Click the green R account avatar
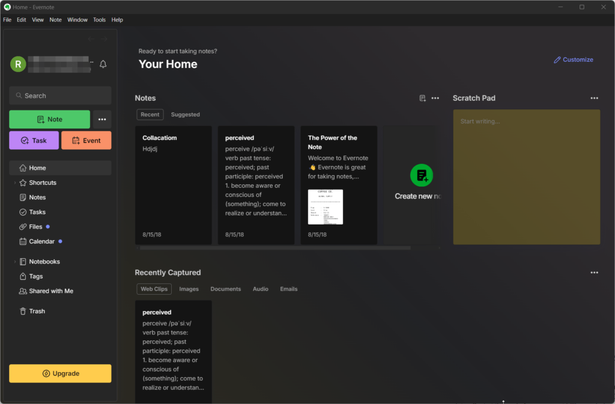The image size is (615, 404). [18, 64]
